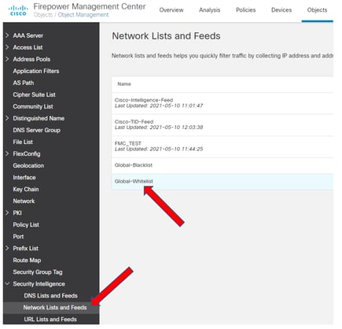Screen dimensions: 342x329
Task: Open Application Filters in sidebar
Action: click(x=36, y=71)
